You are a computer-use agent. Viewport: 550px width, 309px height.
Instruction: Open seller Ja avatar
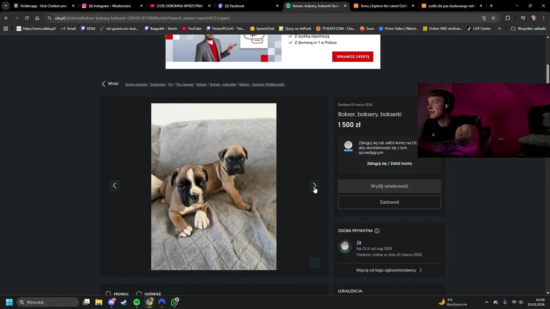(345, 246)
